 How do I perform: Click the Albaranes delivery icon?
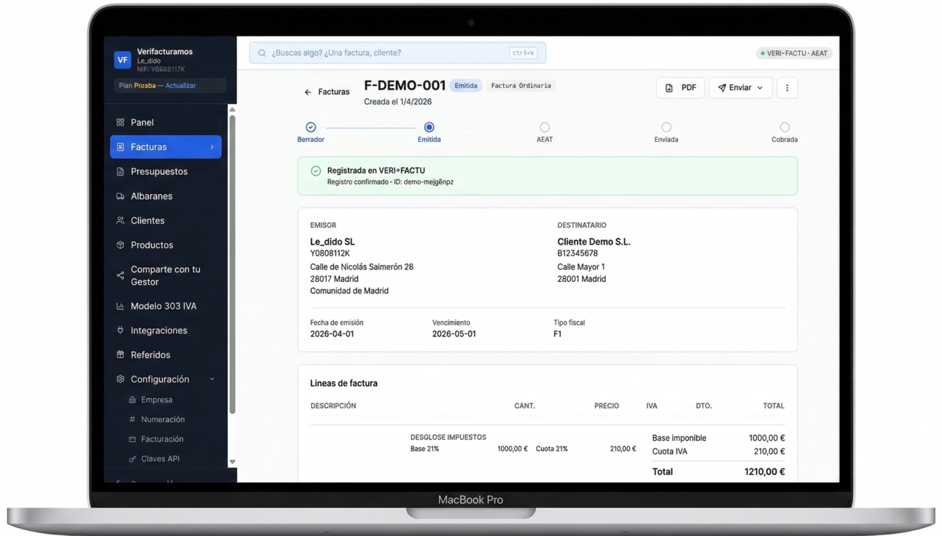click(121, 196)
